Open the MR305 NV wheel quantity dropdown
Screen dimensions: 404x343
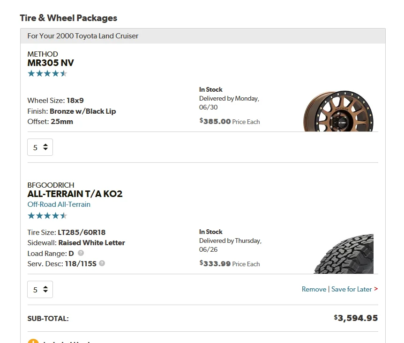pyautogui.click(x=40, y=147)
